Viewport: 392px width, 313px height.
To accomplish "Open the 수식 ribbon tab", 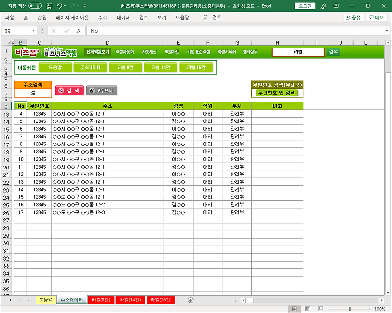I will coord(102,17).
